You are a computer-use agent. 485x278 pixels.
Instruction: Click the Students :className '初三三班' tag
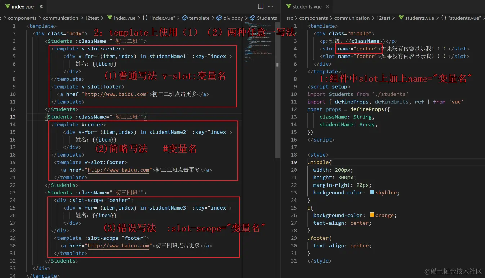[96, 117]
